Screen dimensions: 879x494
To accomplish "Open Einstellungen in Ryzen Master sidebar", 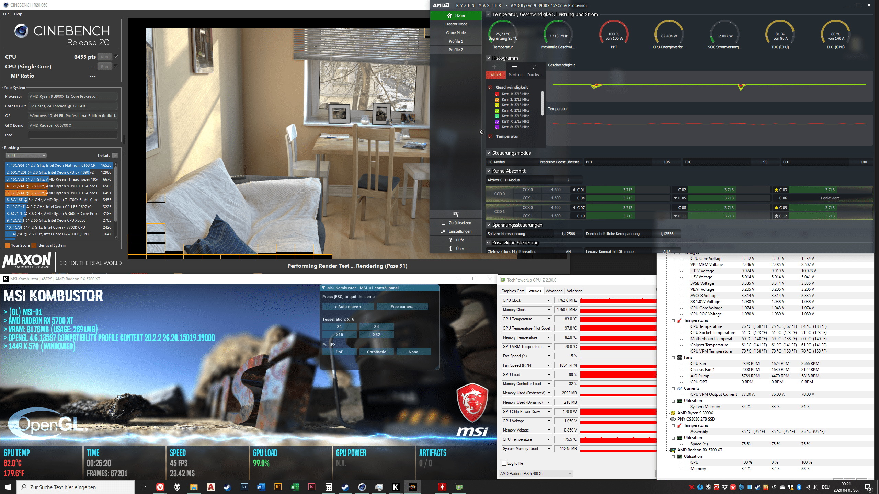I will pyautogui.click(x=456, y=231).
